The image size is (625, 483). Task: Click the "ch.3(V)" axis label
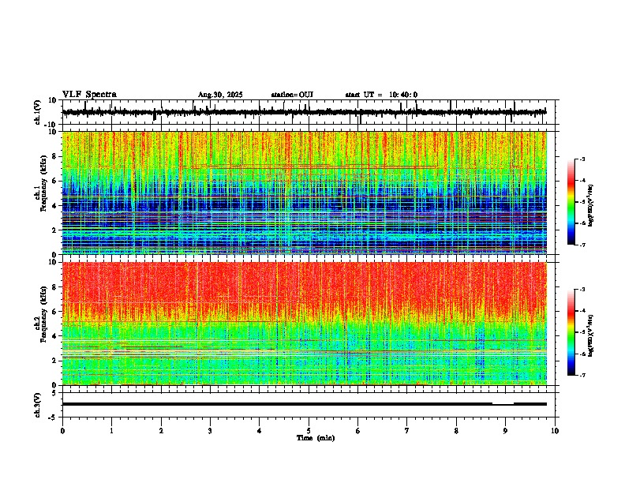(38, 405)
